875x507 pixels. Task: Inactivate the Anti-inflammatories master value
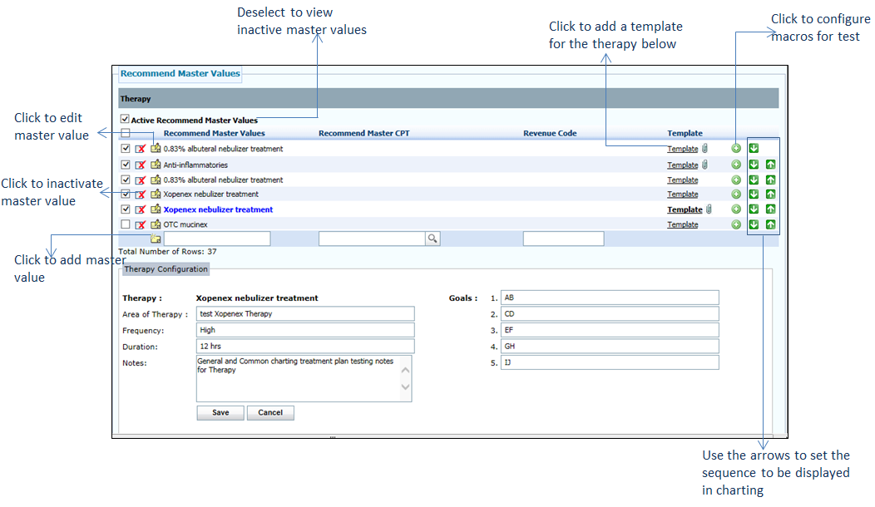pos(141,165)
